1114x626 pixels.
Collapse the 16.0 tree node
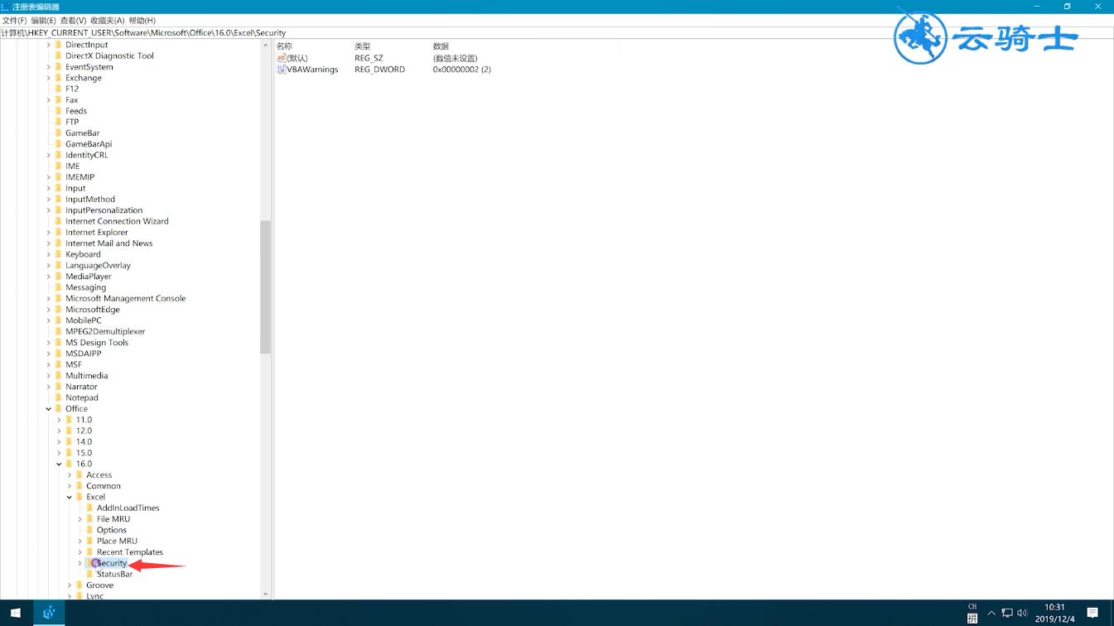tap(59, 465)
